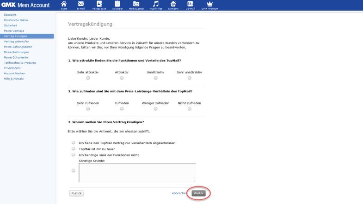The height and width of the screenshot is (204, 363).
Task: Open Meine Dokumente in sidebar
Action: click(x=16, y=57)
